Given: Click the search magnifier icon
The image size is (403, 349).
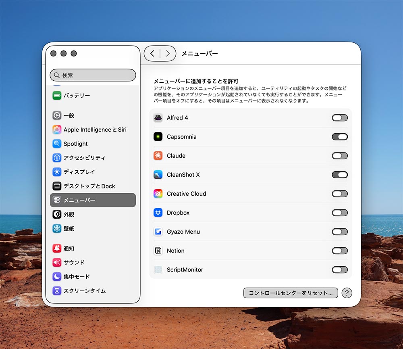Looking at the screenshot, I should pyautogui.click(x=57, y=75).
